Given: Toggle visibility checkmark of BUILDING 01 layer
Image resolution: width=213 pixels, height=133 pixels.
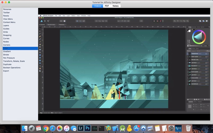Looking at the screenshot, I should point(208,66).
